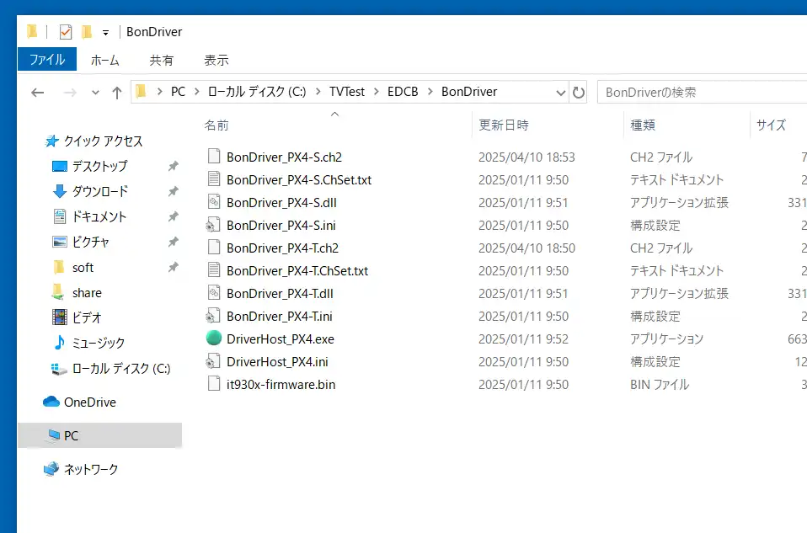Click the BonDriver breadcrumb in address bar
Viewport: 807px width, 533px height.
point(469,92)
